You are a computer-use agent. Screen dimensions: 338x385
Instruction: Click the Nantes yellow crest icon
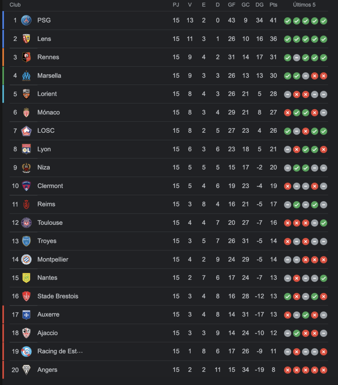coord(26,278)
